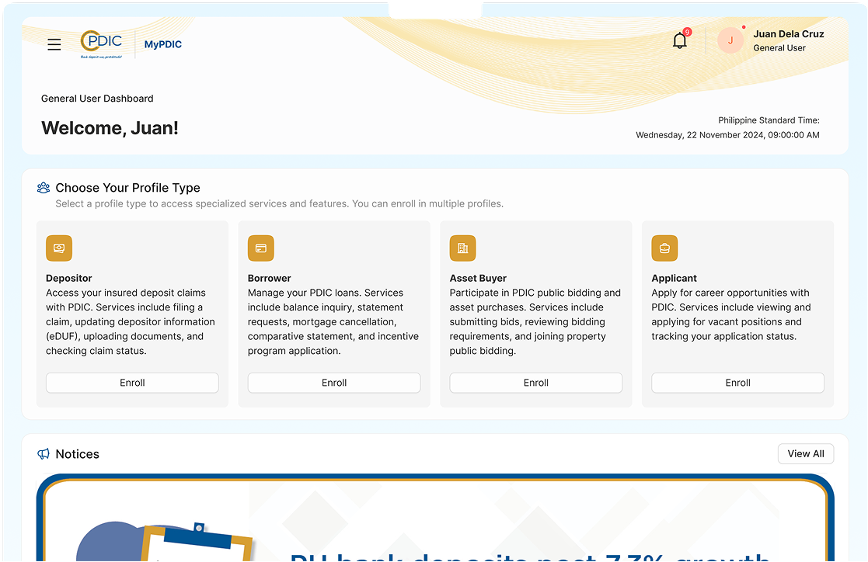Click the Depositor card title

click(68, 278)
